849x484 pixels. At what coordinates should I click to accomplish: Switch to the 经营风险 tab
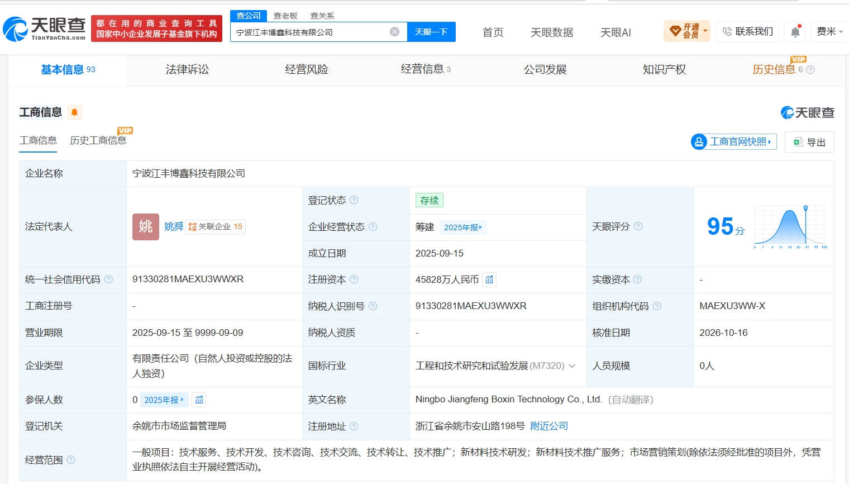307,69
